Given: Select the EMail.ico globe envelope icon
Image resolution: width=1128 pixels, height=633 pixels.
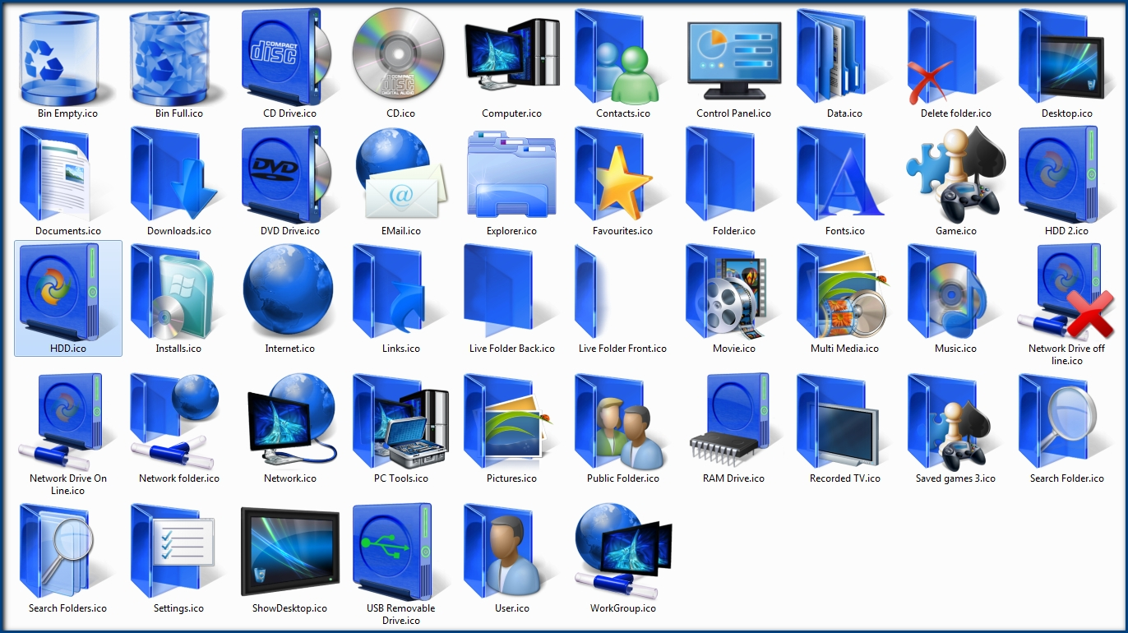Looking at the screenshot, I should (400, 173).
